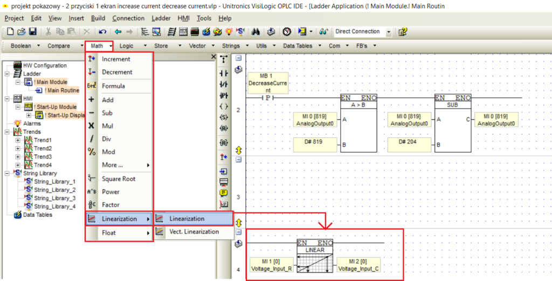Viewport: 552px width, 281px height.
Task: Choose Square Root from the Math menu
Action: click(119, 179)
